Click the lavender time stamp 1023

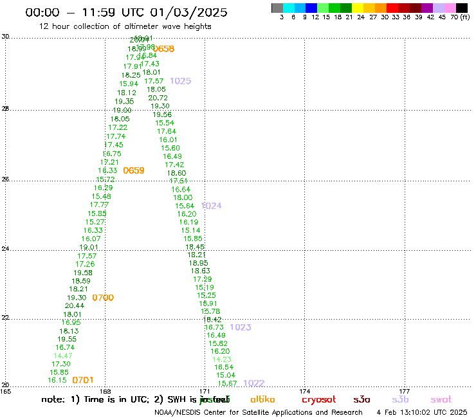pyautogui.click(x=241, y=327)
